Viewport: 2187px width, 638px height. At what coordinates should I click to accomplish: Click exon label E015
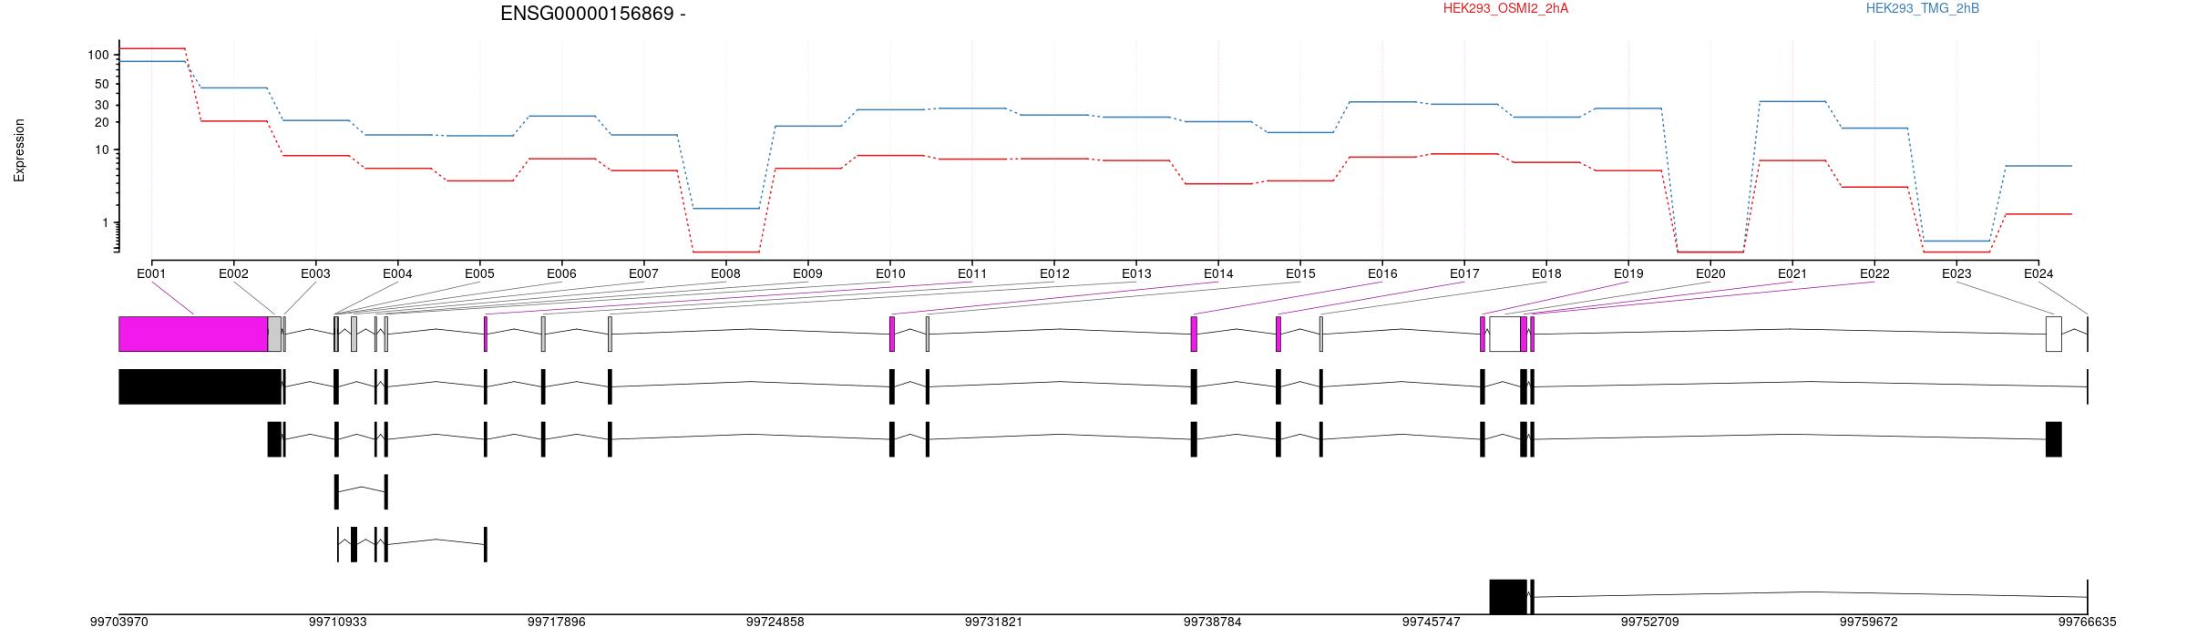[1300, 273]
